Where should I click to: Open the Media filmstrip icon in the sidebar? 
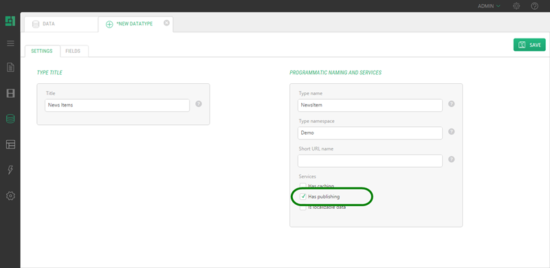tap(10, 93)
